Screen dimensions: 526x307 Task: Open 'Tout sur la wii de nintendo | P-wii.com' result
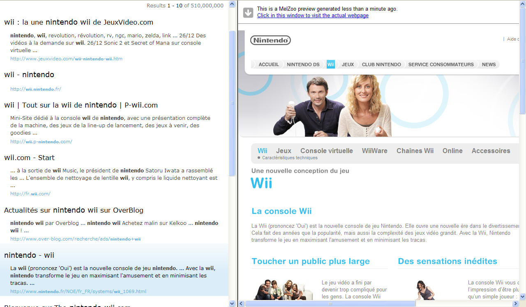pyautogui.click(x=81, y=105)
